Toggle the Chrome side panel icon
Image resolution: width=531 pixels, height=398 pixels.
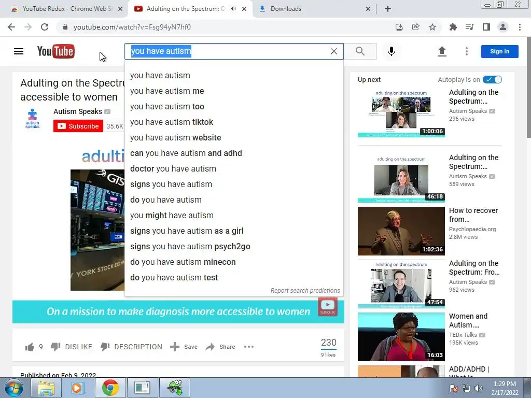tap(486, 27)
